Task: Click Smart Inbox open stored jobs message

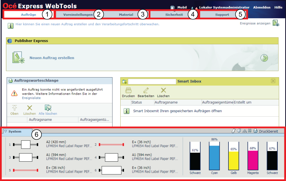Action: coord(178,111)
